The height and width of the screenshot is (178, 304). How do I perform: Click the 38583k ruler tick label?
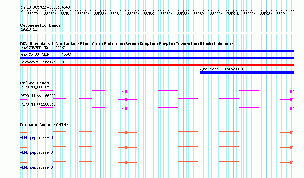point(100,14)
